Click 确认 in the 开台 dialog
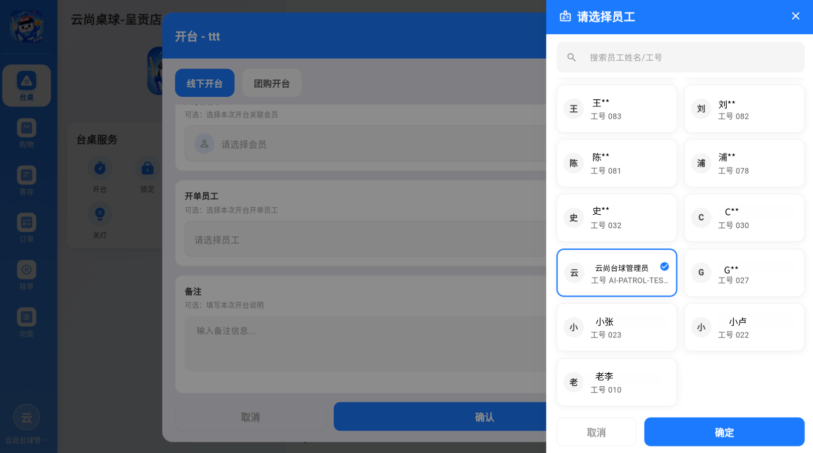The image size is (813, 453). tap(440, 416)
